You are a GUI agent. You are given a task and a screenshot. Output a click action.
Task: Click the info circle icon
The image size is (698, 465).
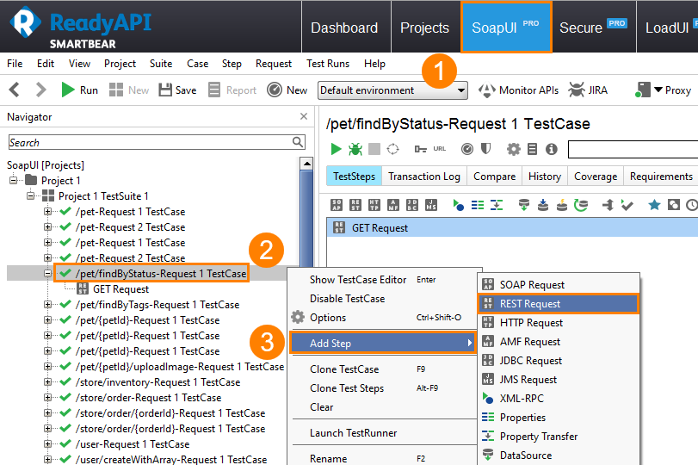pos(552,149)
